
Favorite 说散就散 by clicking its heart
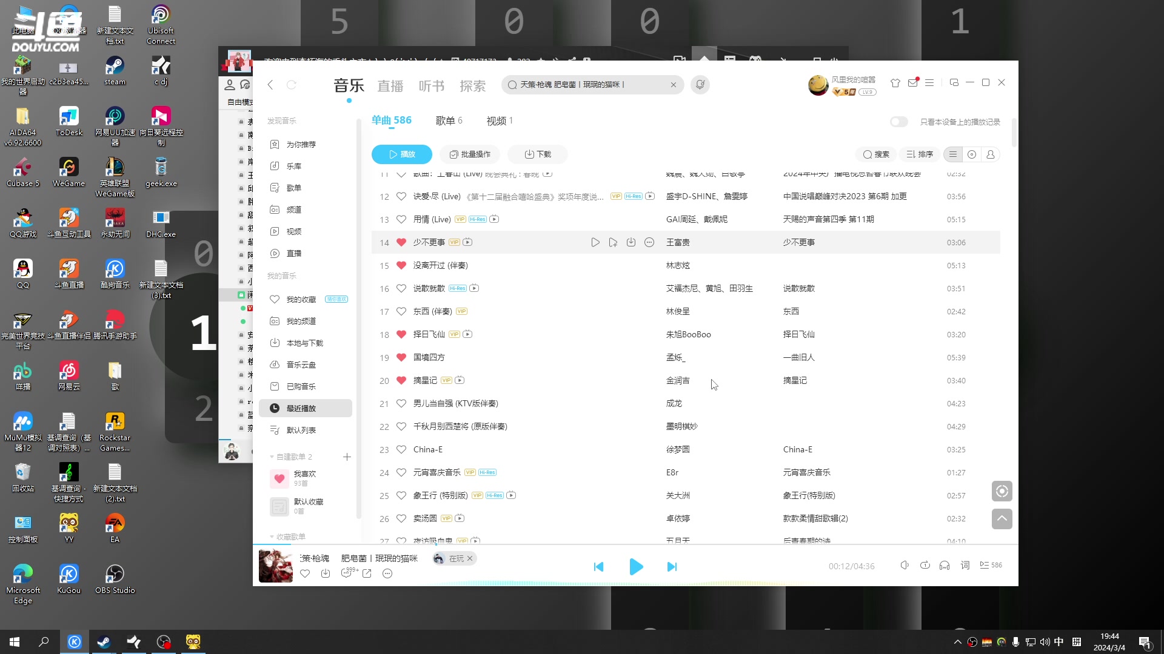[x=401, y=288]
